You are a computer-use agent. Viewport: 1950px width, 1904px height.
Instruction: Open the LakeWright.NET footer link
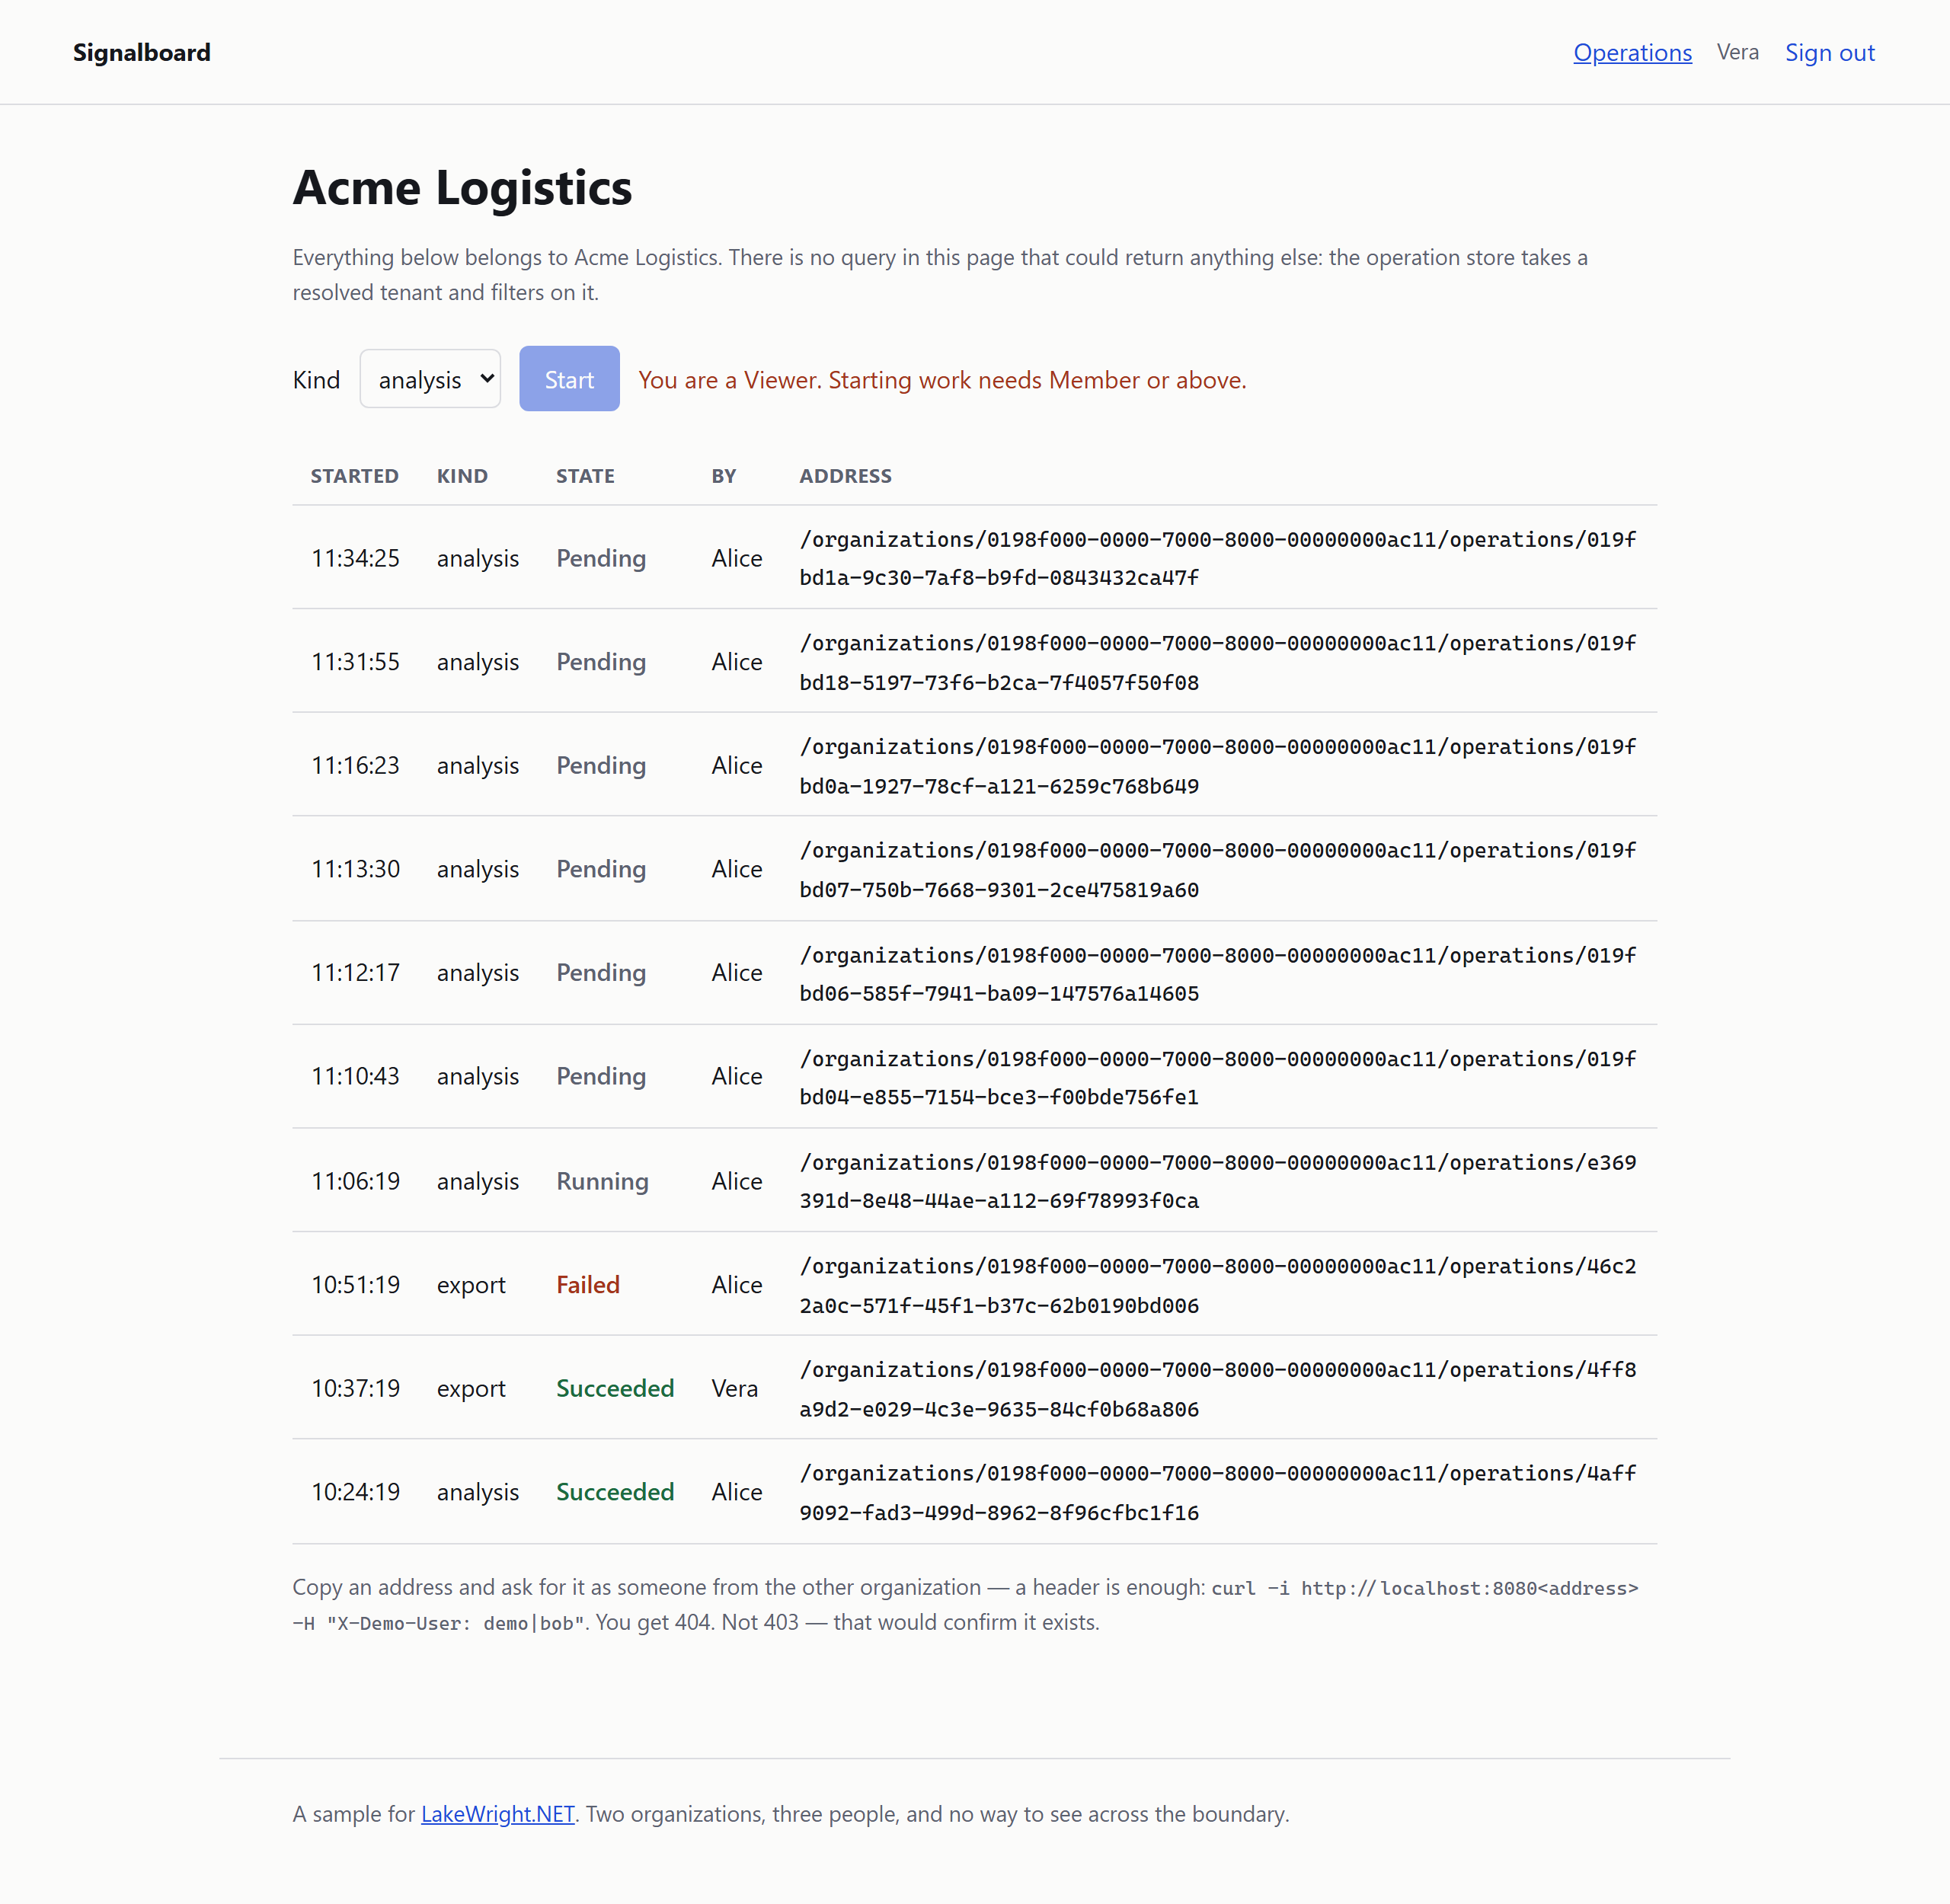coord(497,1814)
